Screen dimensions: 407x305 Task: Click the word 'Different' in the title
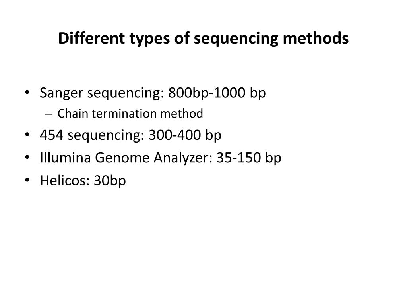(92, 38)
